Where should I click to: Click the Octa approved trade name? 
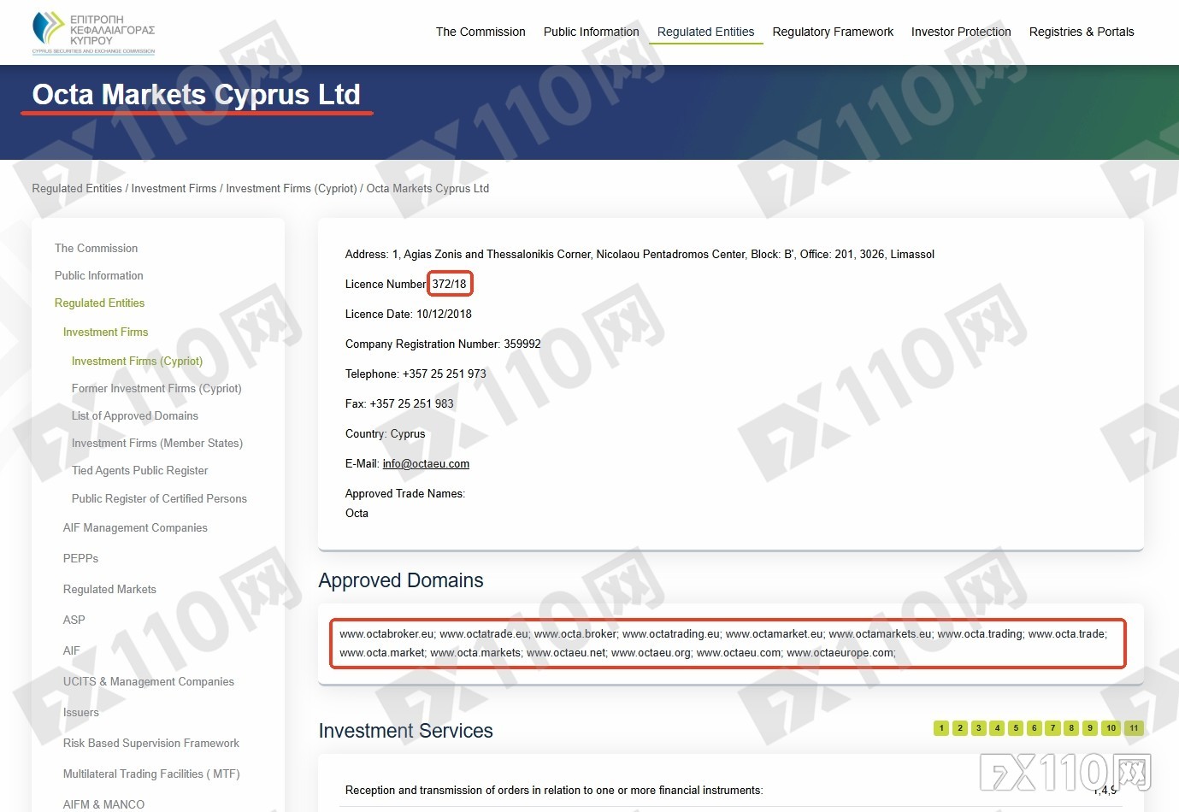coord(357,513)
